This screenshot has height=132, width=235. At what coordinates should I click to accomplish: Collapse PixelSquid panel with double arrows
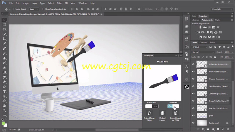176,55
